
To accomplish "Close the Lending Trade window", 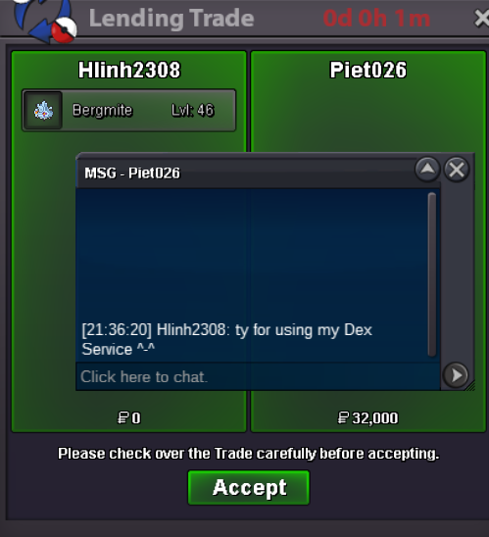I will (482, 19).
